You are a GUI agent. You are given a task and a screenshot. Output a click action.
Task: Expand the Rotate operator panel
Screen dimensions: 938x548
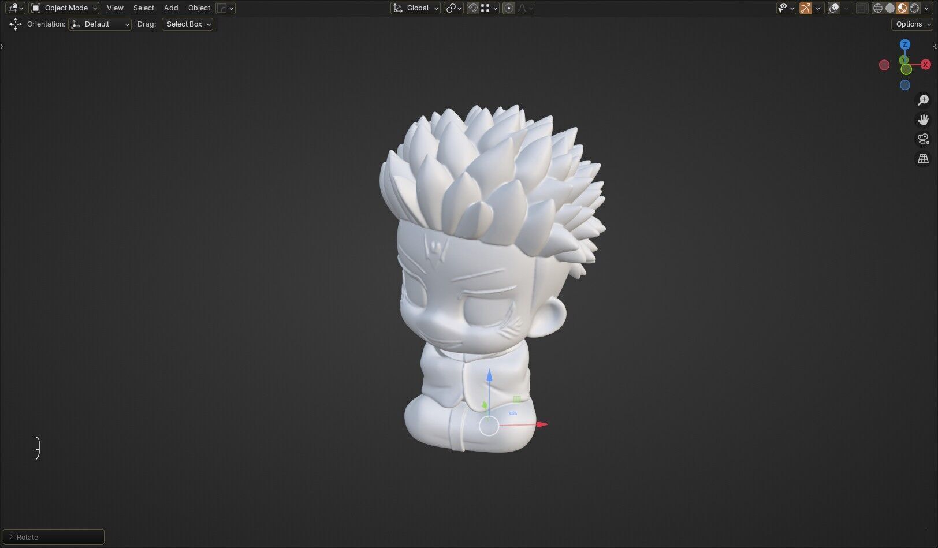coord(54,537)
